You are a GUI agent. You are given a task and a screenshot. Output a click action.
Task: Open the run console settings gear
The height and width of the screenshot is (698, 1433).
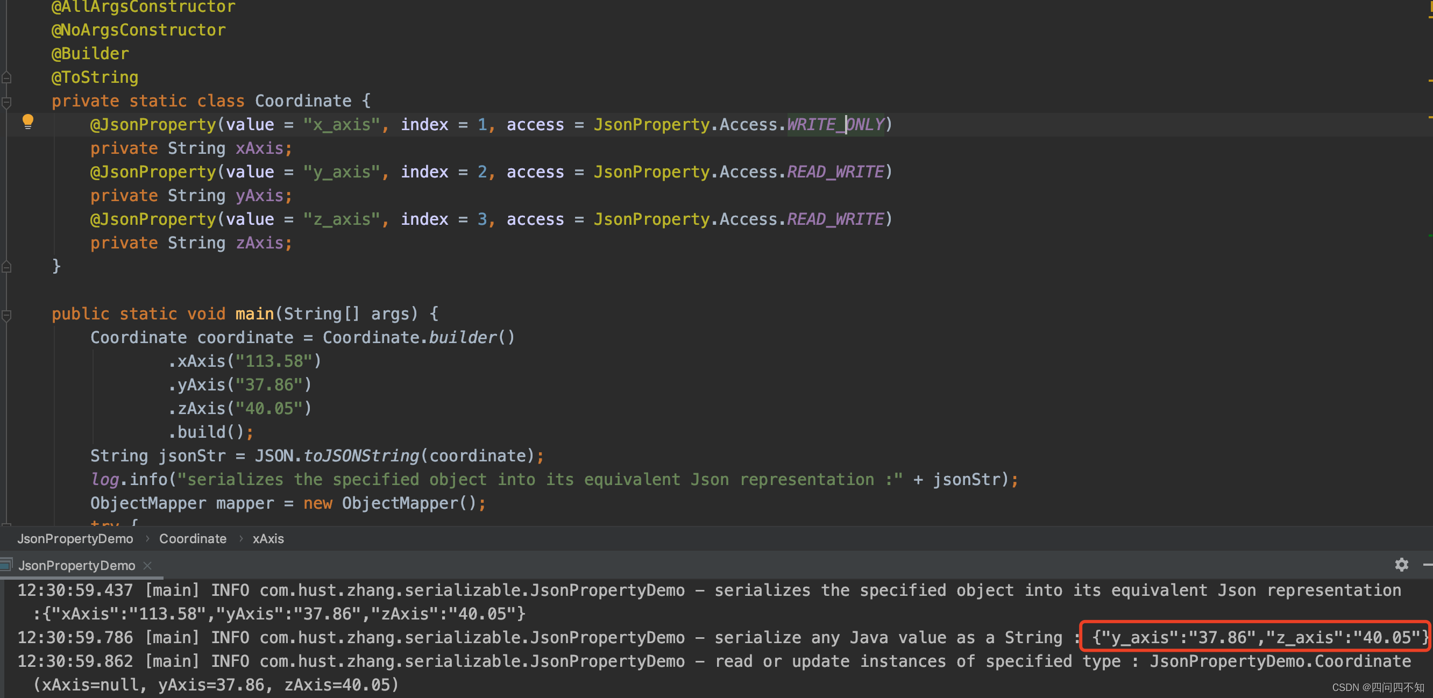[1401, 565]
